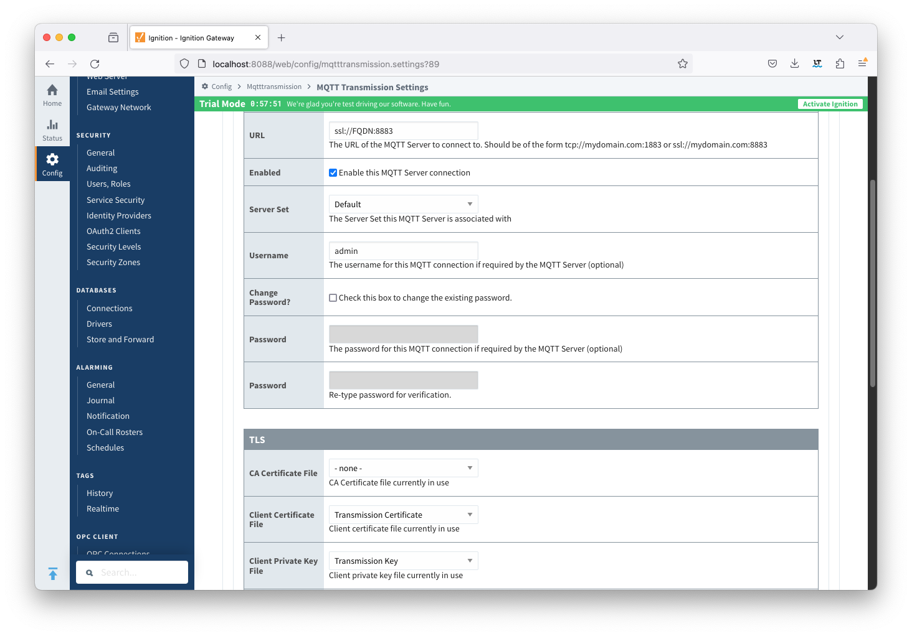Image resolution: width=912 pixels, height=636 pixels.
Task: Open Email Settings in the sidebar
Action: 113,91
